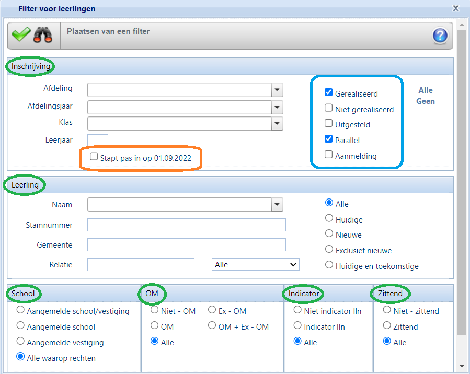The height and width of the screenshot is (374, 470).
Task: Enable the Uitgesteld checkbox
Action: [x=328, y=123]
